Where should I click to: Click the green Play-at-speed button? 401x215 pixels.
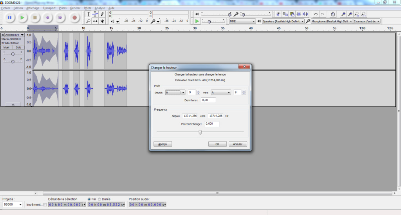pos(197,21)
